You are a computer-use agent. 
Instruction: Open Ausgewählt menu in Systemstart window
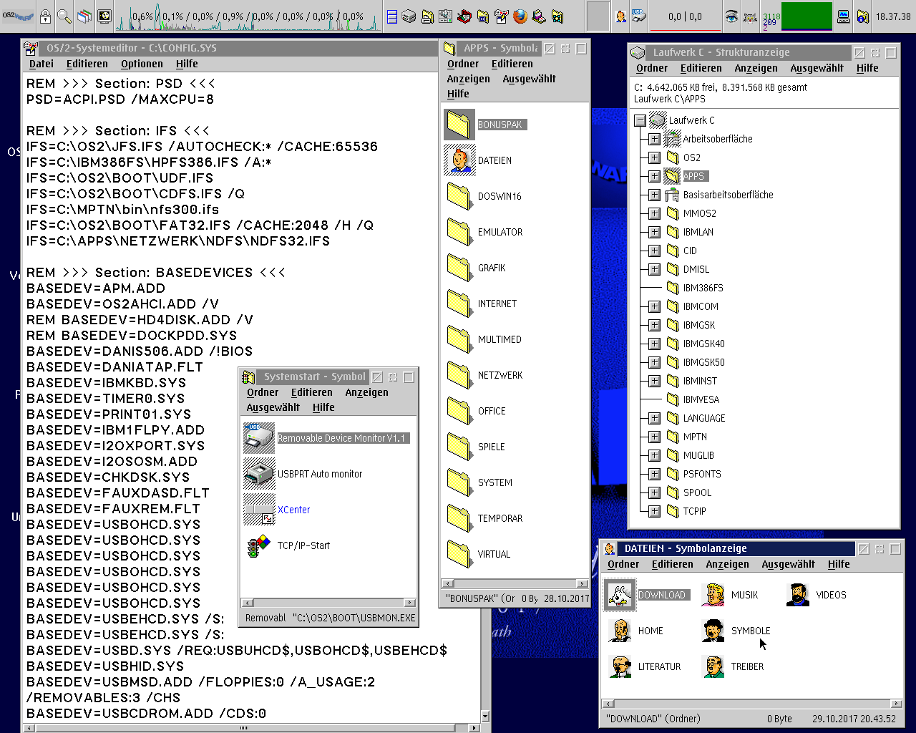[x=273, y=407]
